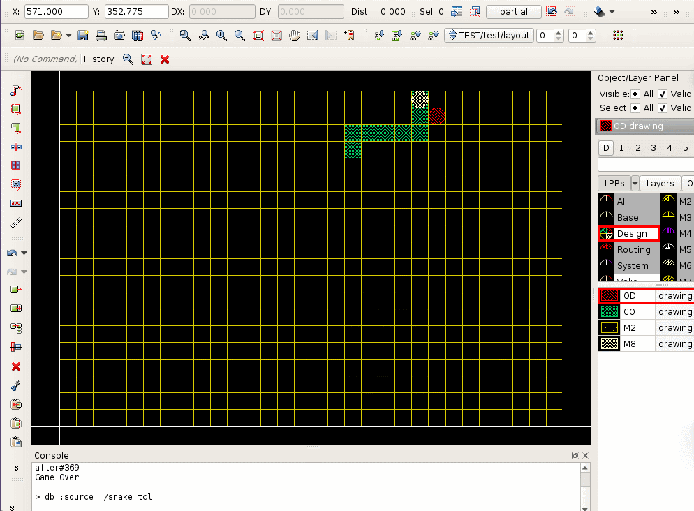This screenshot has width=694, height=511.
Task: Toggle the Select Valid checkbox
Action: pos(663,108)
